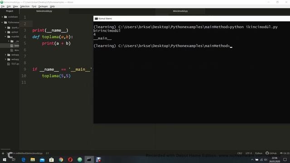This screenshot has height=163, width=290.
Task: Select the apitest folder icon
Action: [x=9, y=32]
